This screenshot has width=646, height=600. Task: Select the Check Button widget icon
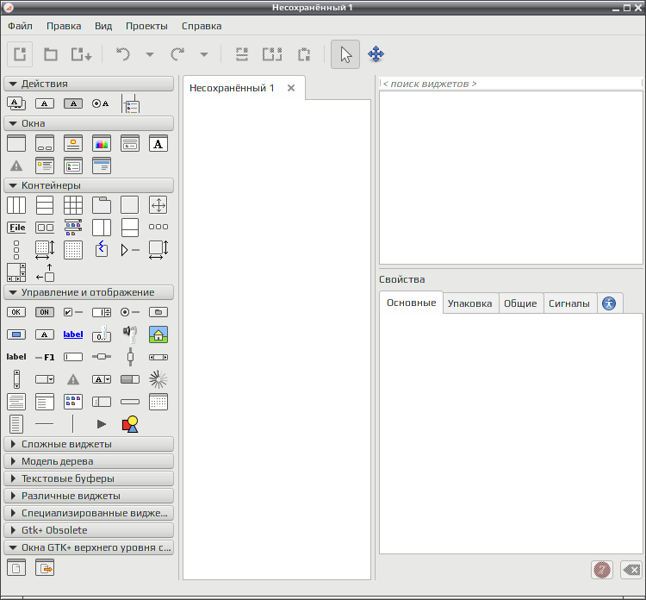pos(73,312)
